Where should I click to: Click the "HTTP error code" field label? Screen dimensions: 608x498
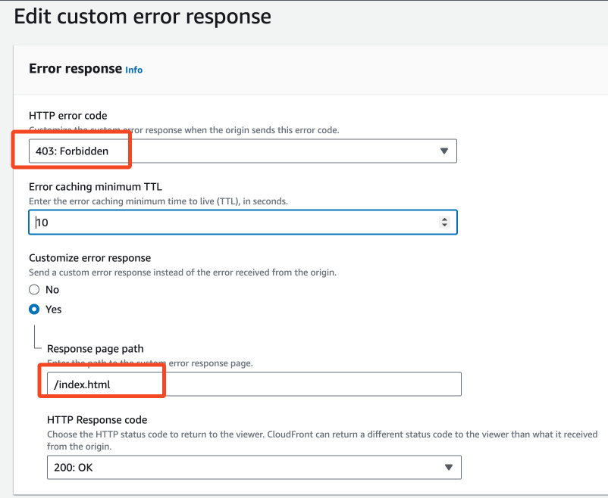pos(67,116)
